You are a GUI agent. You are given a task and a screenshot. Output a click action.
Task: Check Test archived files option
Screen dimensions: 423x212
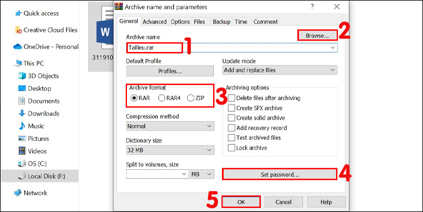tap(231, 137)
